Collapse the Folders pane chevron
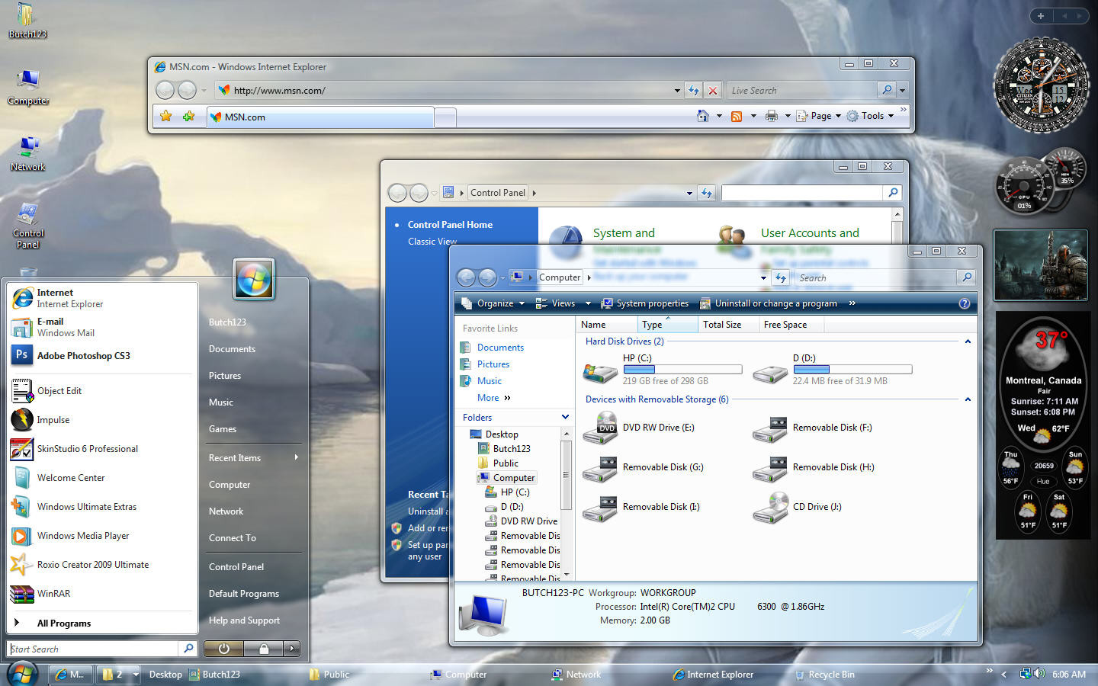The image size is (1098, 686). pyautogui.click(x=565, y=417)
